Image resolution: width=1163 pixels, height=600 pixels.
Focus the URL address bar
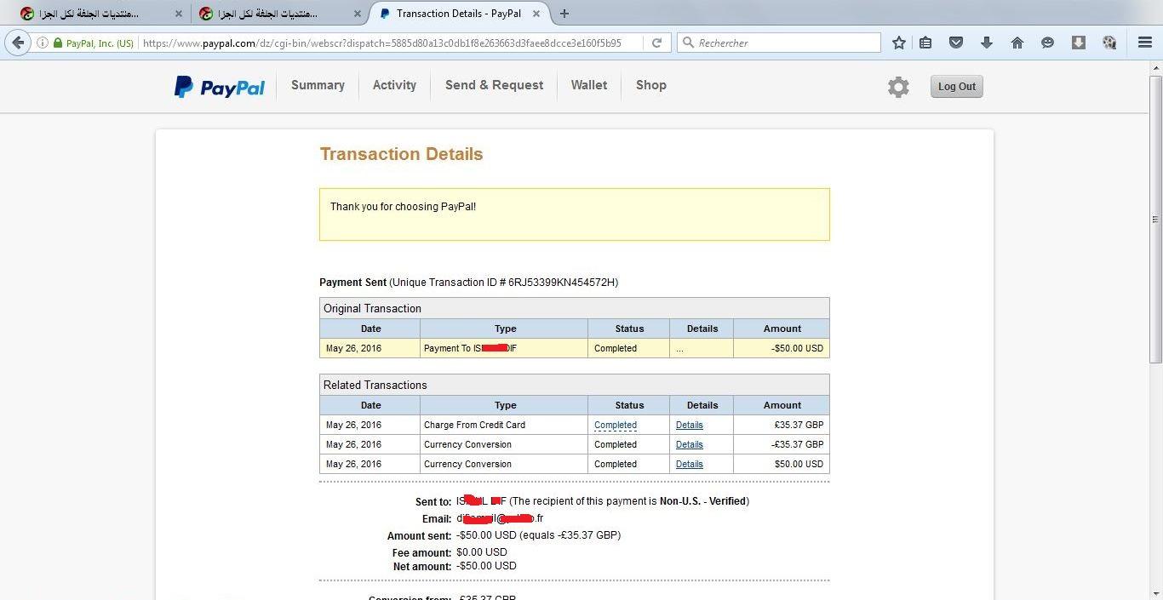[x=392, y=43]
